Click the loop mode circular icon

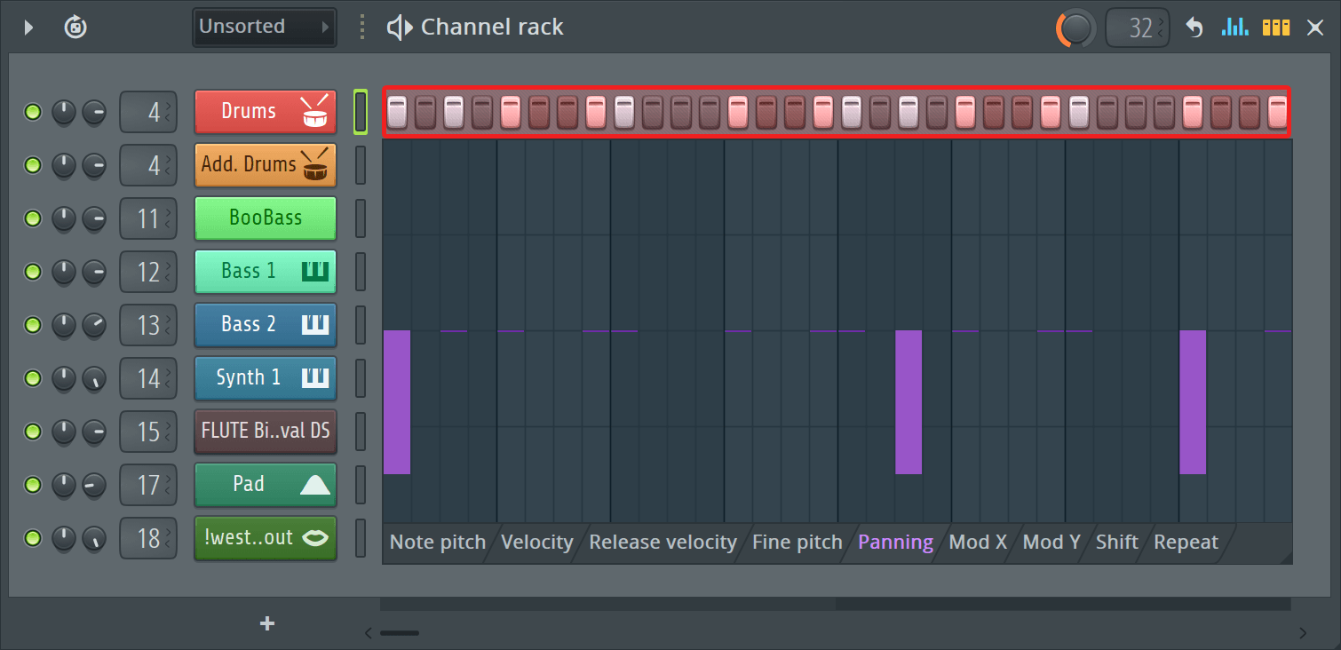75,28
